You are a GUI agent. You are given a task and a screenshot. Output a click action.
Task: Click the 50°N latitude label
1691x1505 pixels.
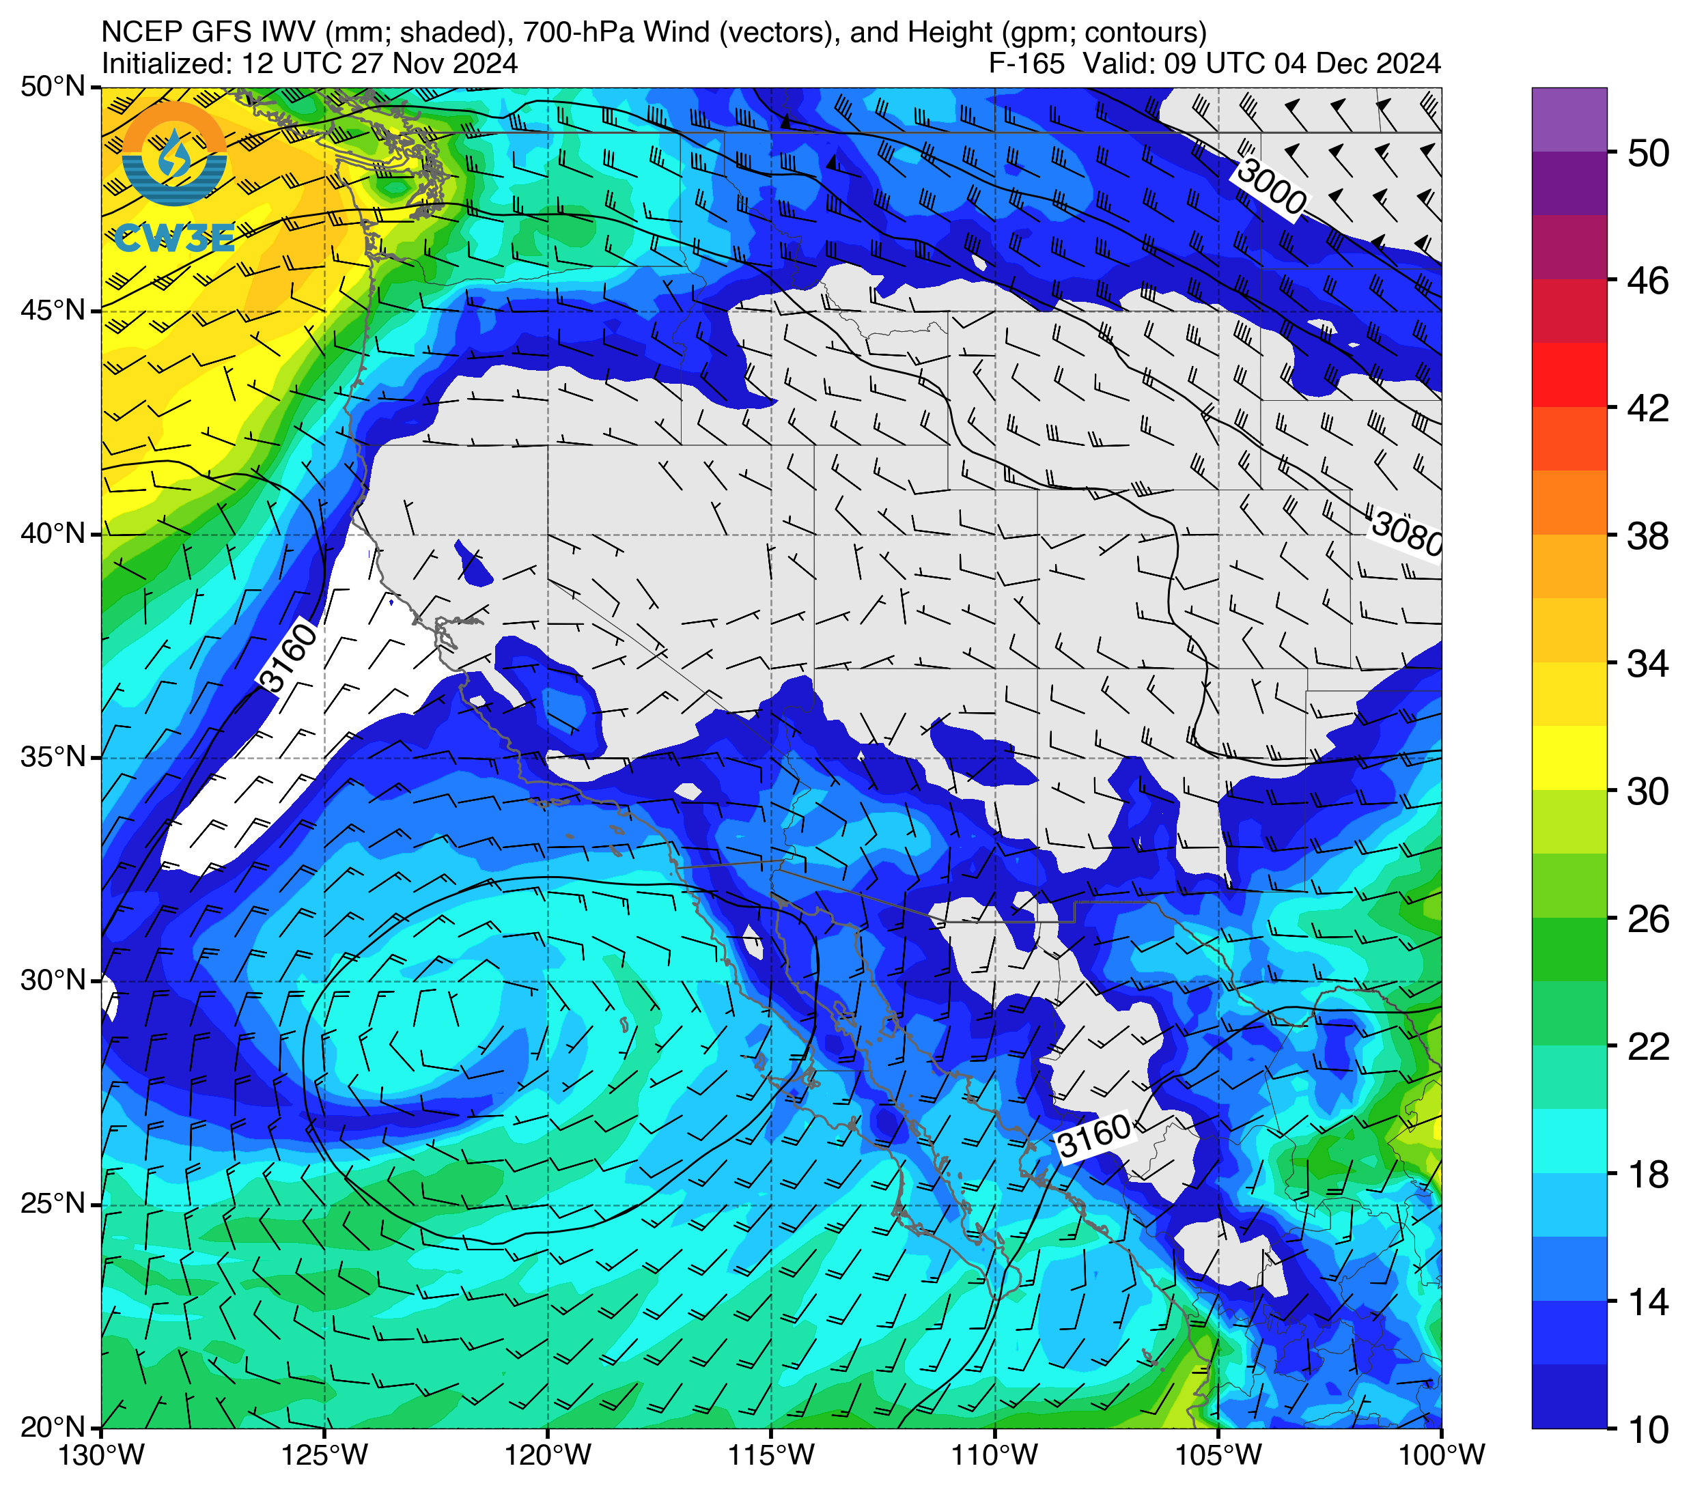coord(53,86)
